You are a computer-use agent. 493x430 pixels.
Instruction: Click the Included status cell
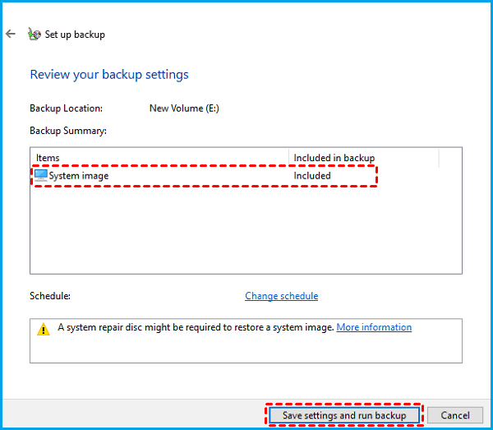312,175
